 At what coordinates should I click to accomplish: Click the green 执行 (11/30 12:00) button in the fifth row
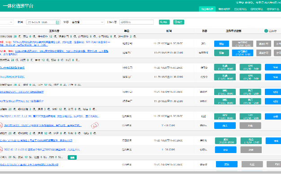[251, 92]
